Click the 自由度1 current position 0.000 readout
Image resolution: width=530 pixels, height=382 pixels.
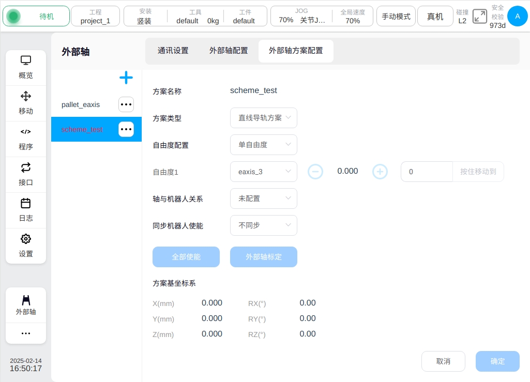(347, 171)
